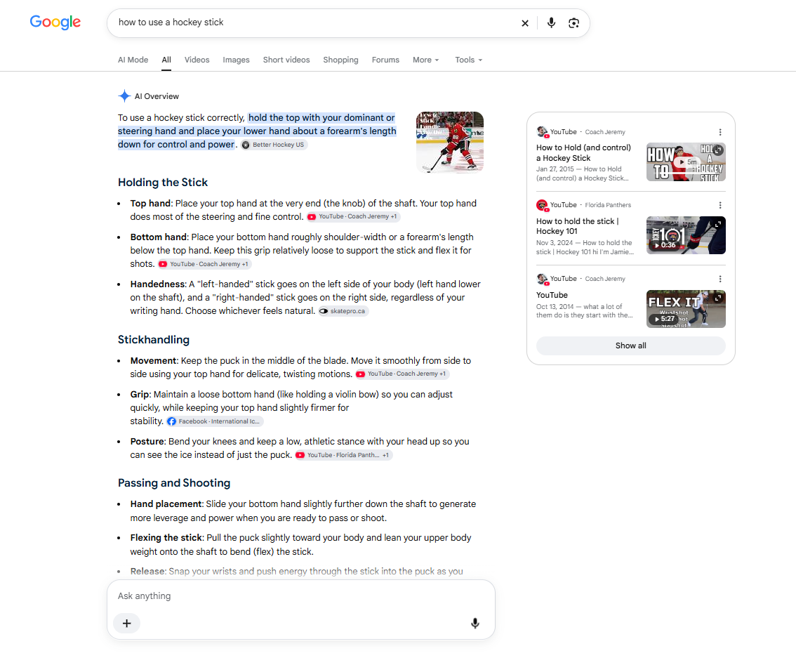Switch to Shopping tab
This screenshot has width=796, height=658.
340,60
